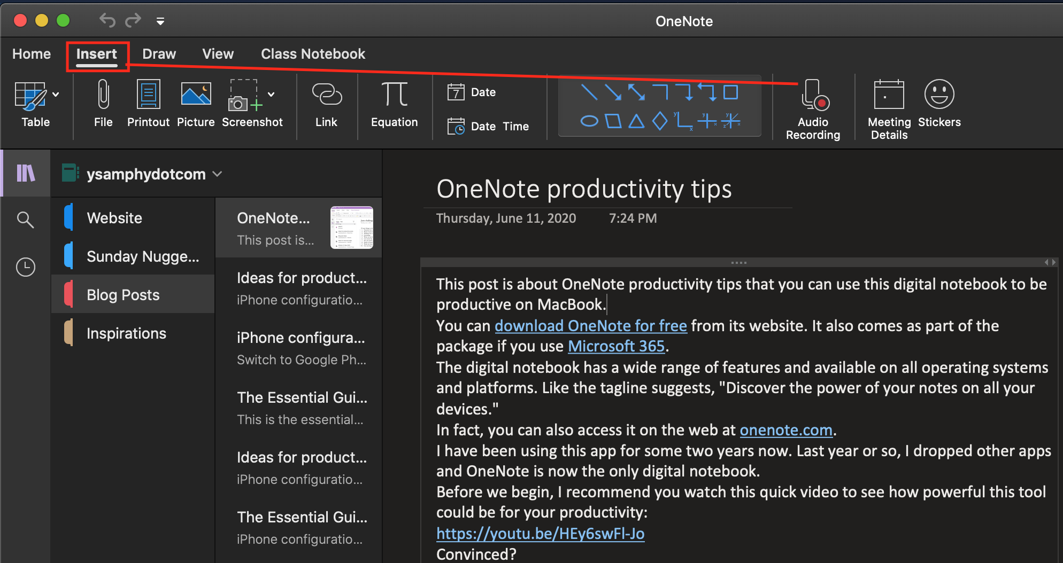Insert Date Time stamp
The image size is (1063, 563).
pyautogui.click(x=488, y=127)
